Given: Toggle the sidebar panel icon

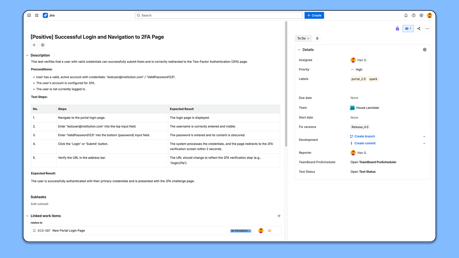Looking at the screenshot, I should [x=29, y=15].
